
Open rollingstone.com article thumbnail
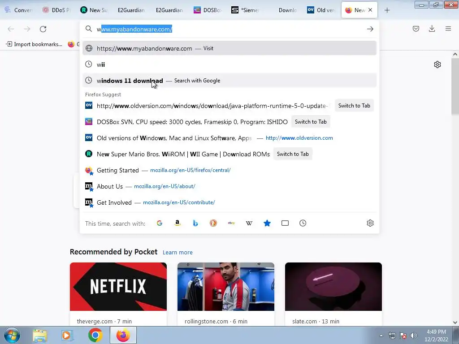(x=226, y=287)
